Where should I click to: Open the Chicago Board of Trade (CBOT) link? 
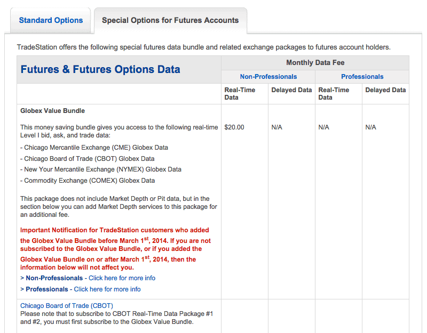coord(67,306)
